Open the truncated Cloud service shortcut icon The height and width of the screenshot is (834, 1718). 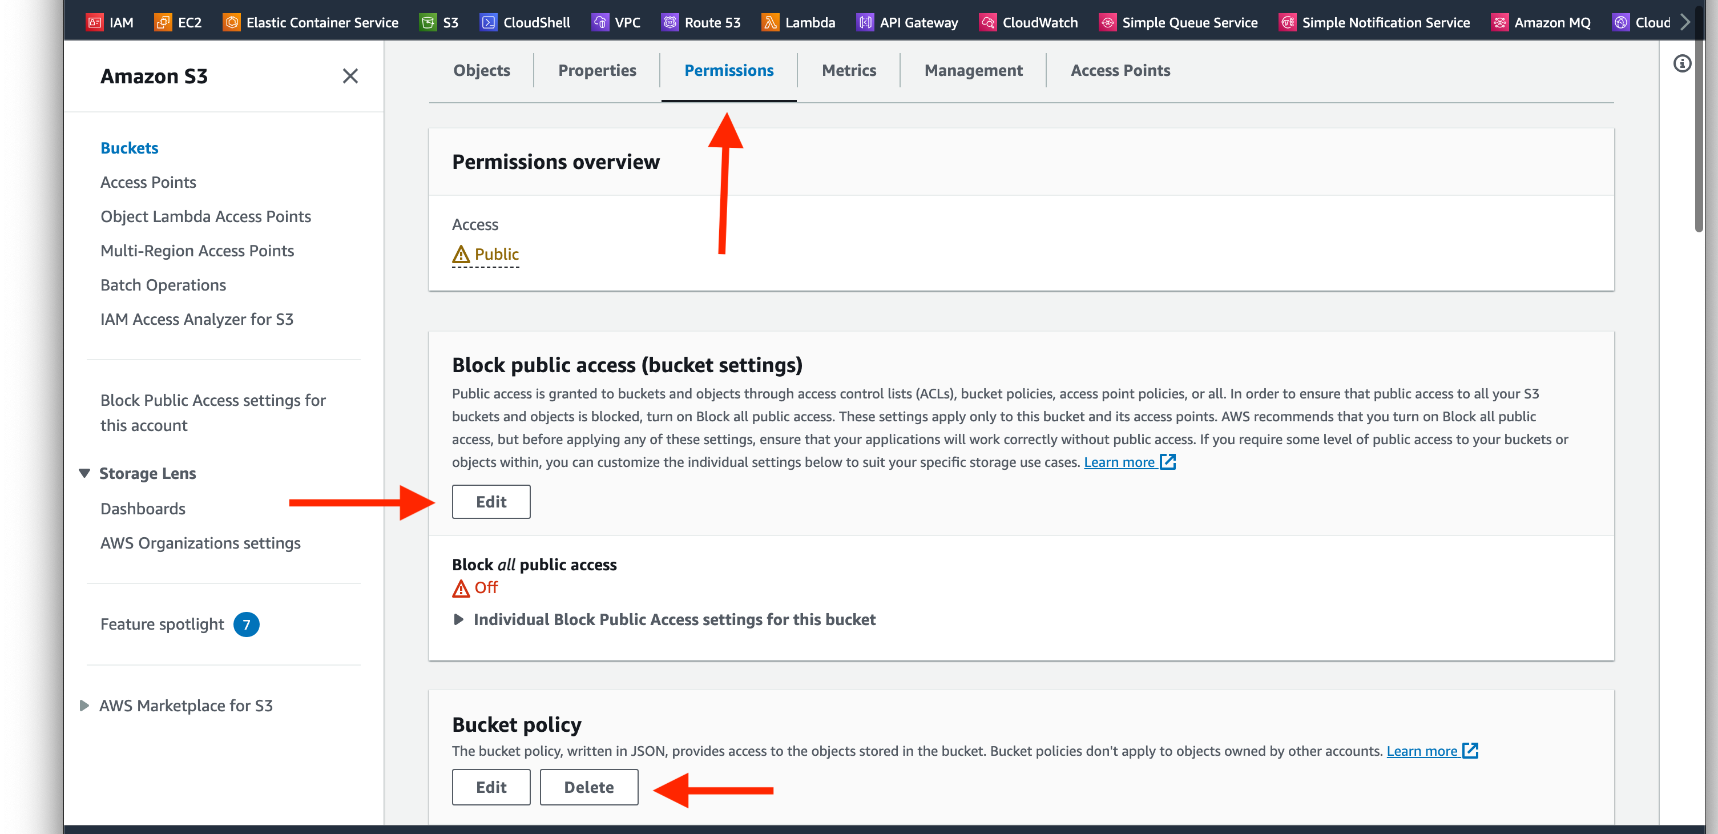1620,23
